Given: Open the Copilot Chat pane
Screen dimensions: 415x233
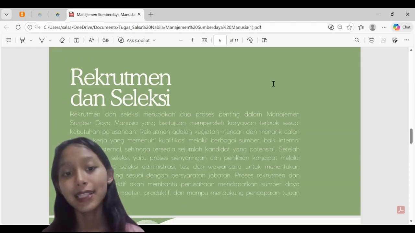Looking at the screenshot, I should click(x=402, y=27).
